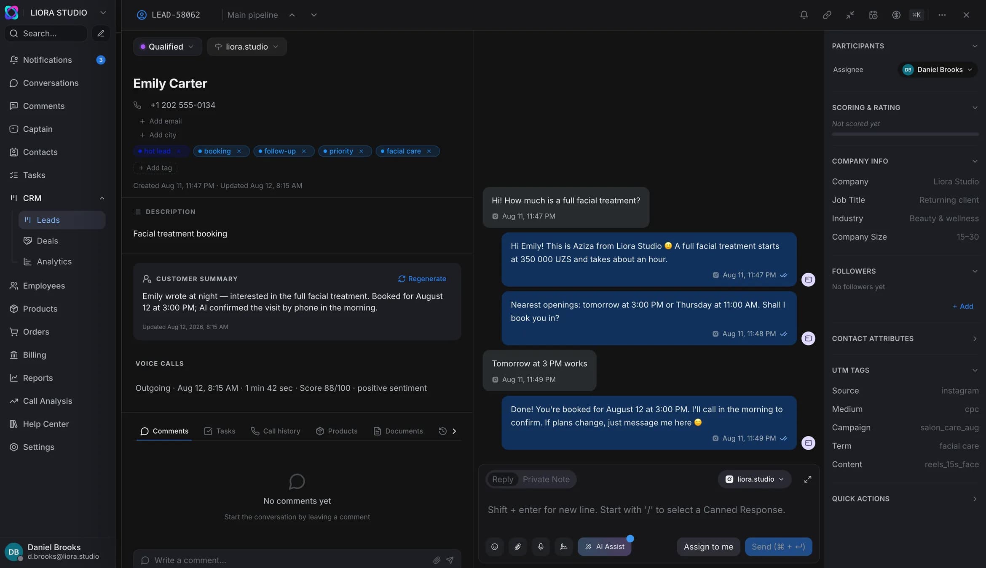Collapse the Followers section
This screenshot has height=568, width=986.
pos(975,271)
